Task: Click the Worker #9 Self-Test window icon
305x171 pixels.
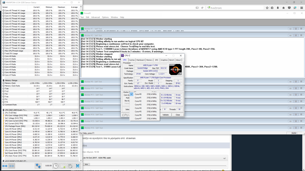Action: click(x=82, y=82)
